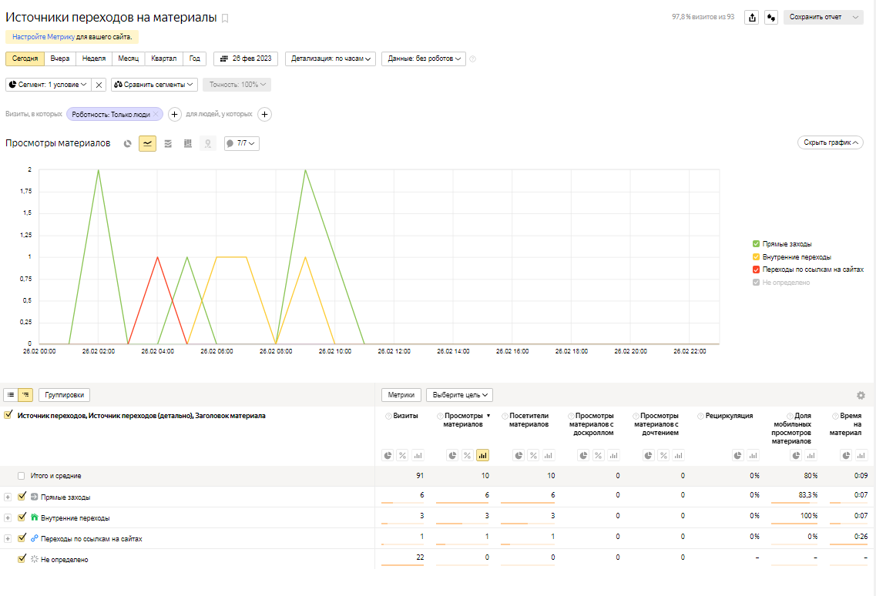
Task: Open Данные: без роботов dropdown
Action: 424,59
